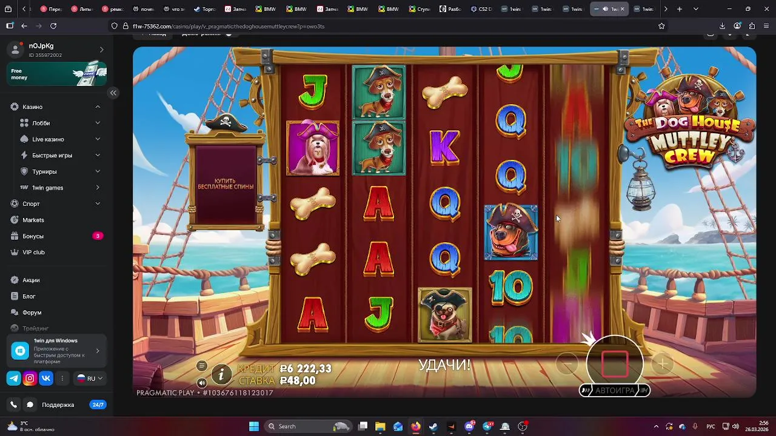Decrease bet with the minus button
776x436 pixels.
(567, 363)
